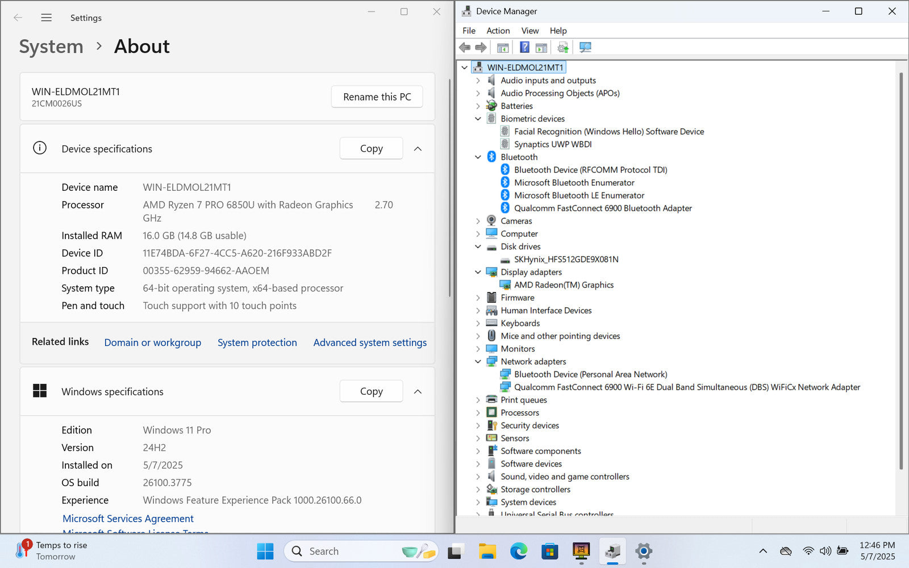The image size is (909, 568).
Task: Click the Scan for hardware changes monitor icon
Action: [585, 47]
